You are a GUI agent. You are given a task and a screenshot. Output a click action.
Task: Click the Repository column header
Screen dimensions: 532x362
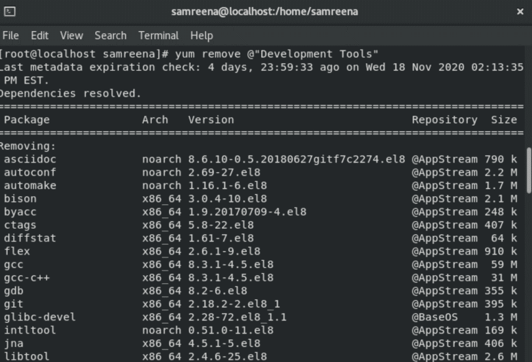pyautogui.click(x=445, y=119)
